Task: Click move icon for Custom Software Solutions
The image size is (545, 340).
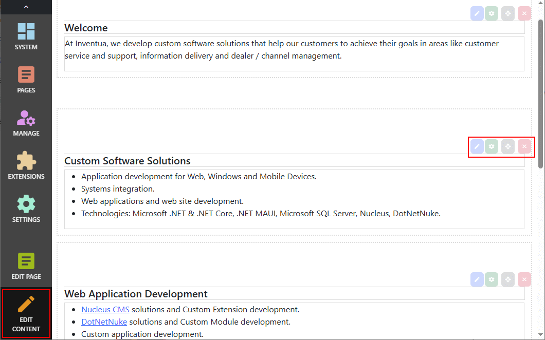Action: click(508, 146)
